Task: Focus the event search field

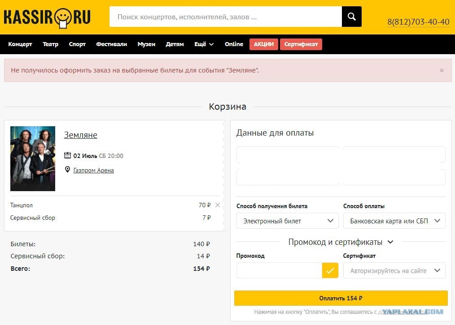Action: [x=225, y=17]
